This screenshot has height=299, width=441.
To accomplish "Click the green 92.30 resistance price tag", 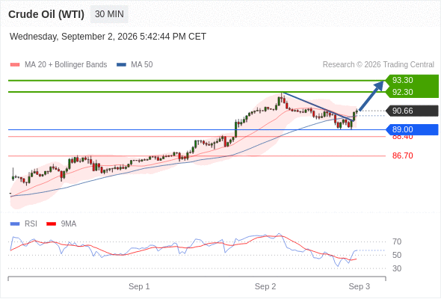I will click(x=412, y=92).
